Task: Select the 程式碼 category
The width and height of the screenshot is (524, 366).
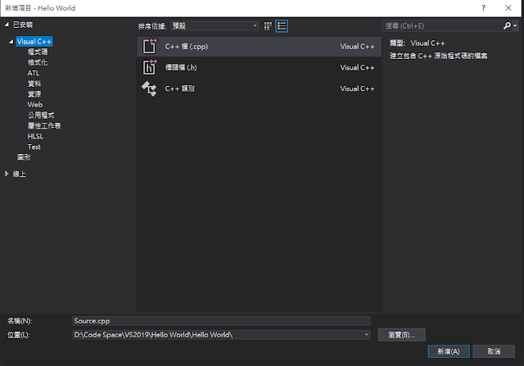Action: click(x=38, y=52)
